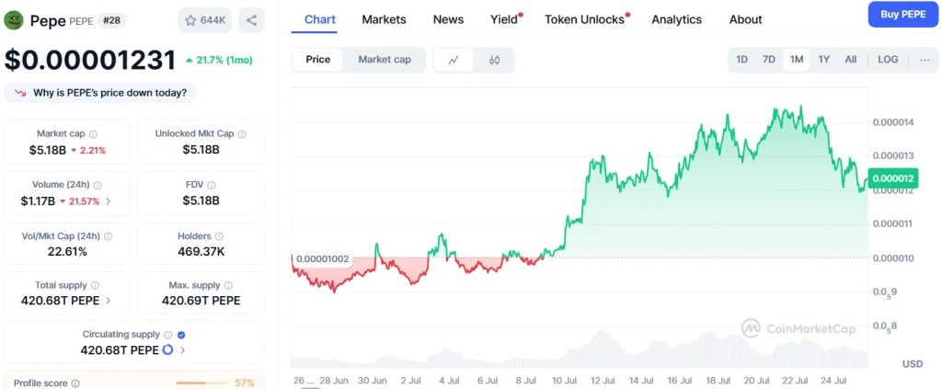Click the Profile score progress bar
942x389 pixels.
click(x=200, y=383)
